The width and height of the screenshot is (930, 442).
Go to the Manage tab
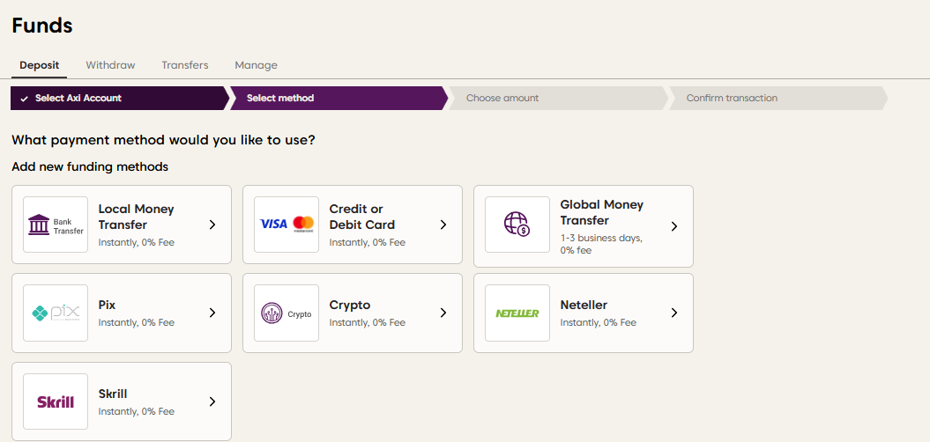pos(256,65)
